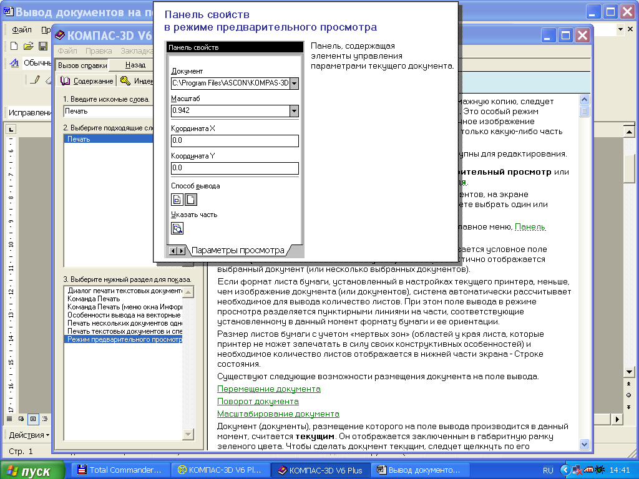Viewport: 639px width, 479px height.
Task: Open the Поворот документа link
Action: coord(258,401)
